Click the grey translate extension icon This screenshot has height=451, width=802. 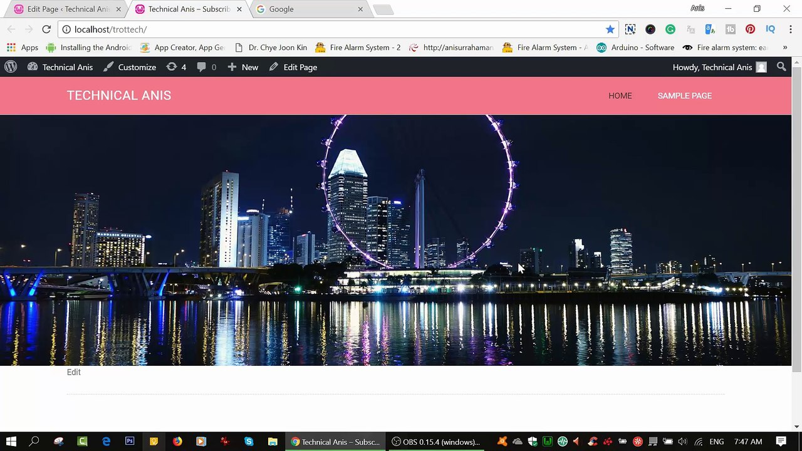tap(690, 29)
